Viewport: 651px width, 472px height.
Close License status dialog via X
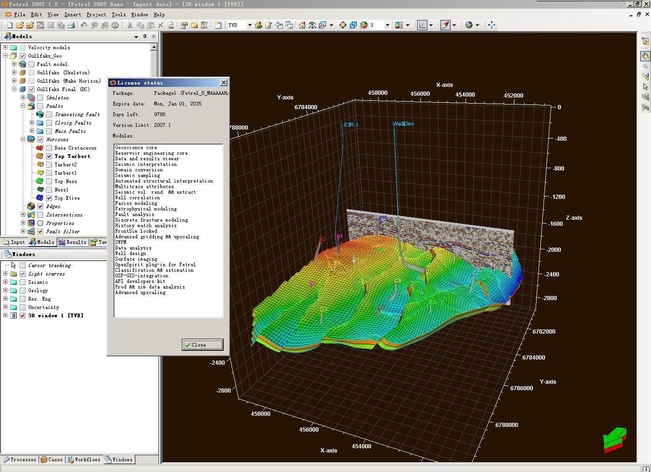click(x=224, y=82)
